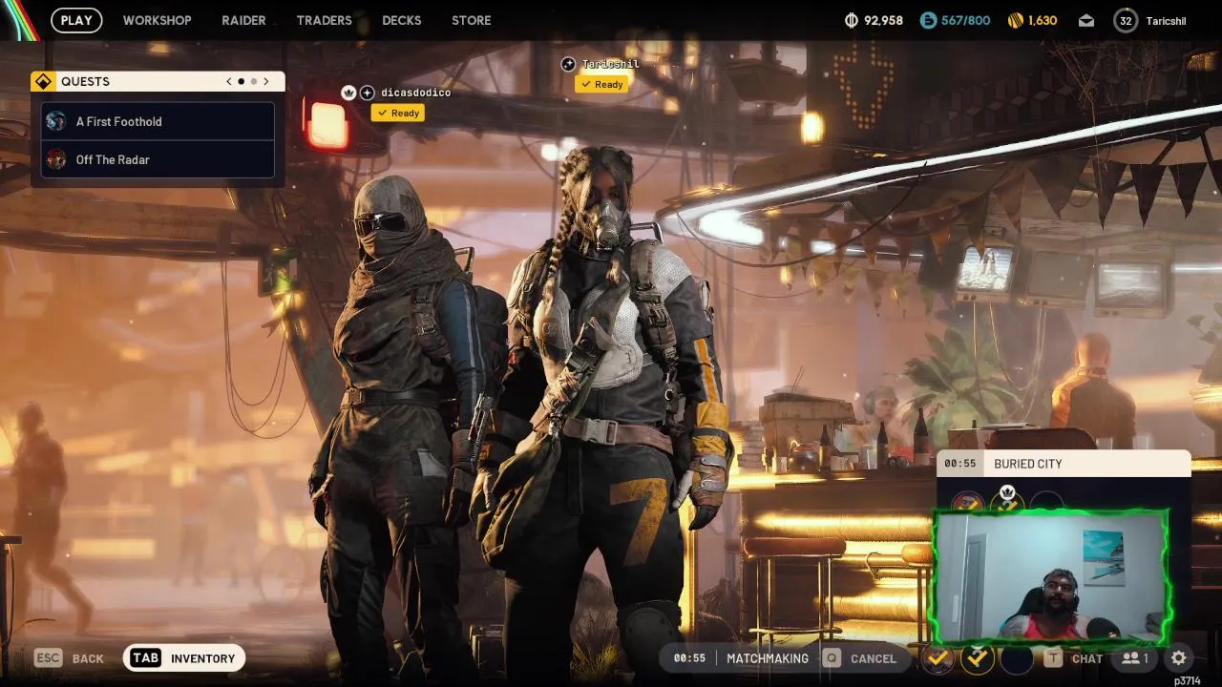Screen dimensions: 1222x687
Task: Go to next quests page arrow
Action: [266, 82]
